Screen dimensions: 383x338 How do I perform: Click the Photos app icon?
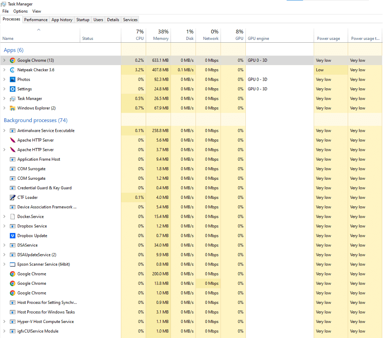(x=13, y=79)
